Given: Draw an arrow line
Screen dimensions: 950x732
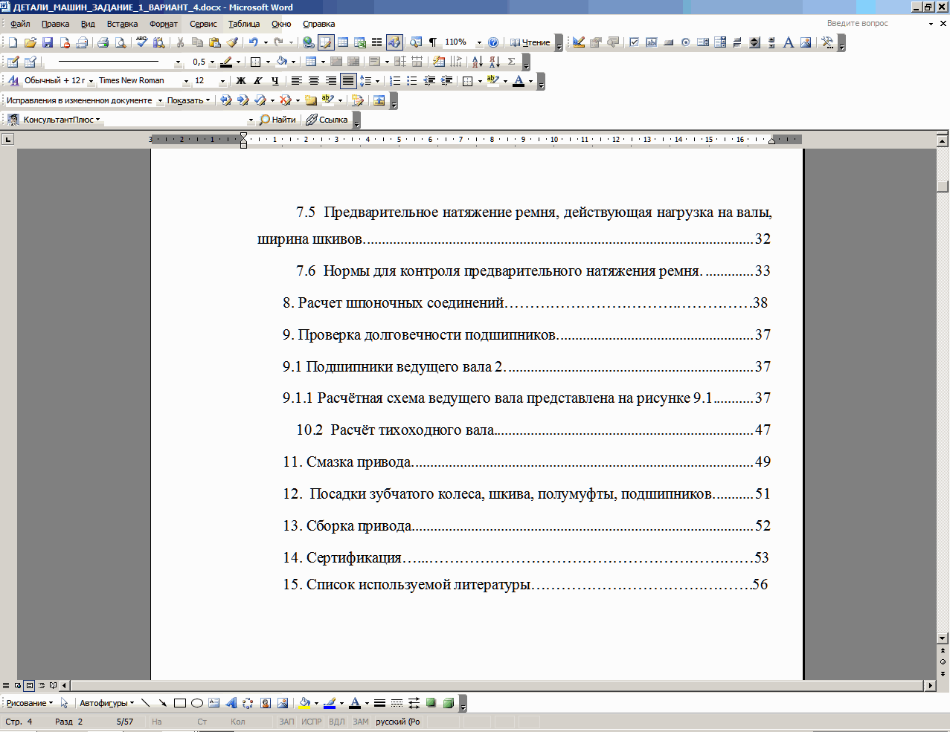Looking at the screenshot, I should (162, 703).
